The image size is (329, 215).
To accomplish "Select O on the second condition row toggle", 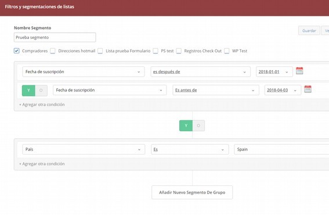I will (41, 91).
